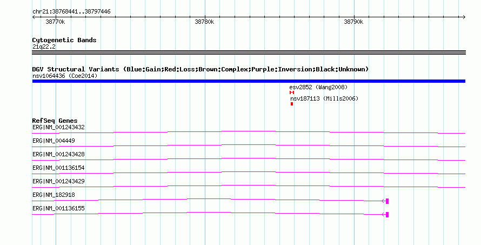The width and height of the screenshot is (481, 245).
Task: Select the magenta exon block of NM_001136155
Action: tap(387, 215)
